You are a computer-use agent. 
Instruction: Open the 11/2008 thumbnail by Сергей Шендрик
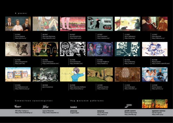(x=127, y=74)
